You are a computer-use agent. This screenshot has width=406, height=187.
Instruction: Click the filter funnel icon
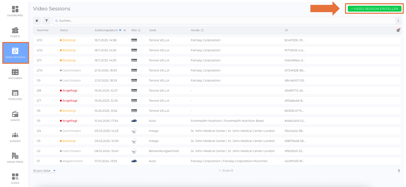[46, 21]
